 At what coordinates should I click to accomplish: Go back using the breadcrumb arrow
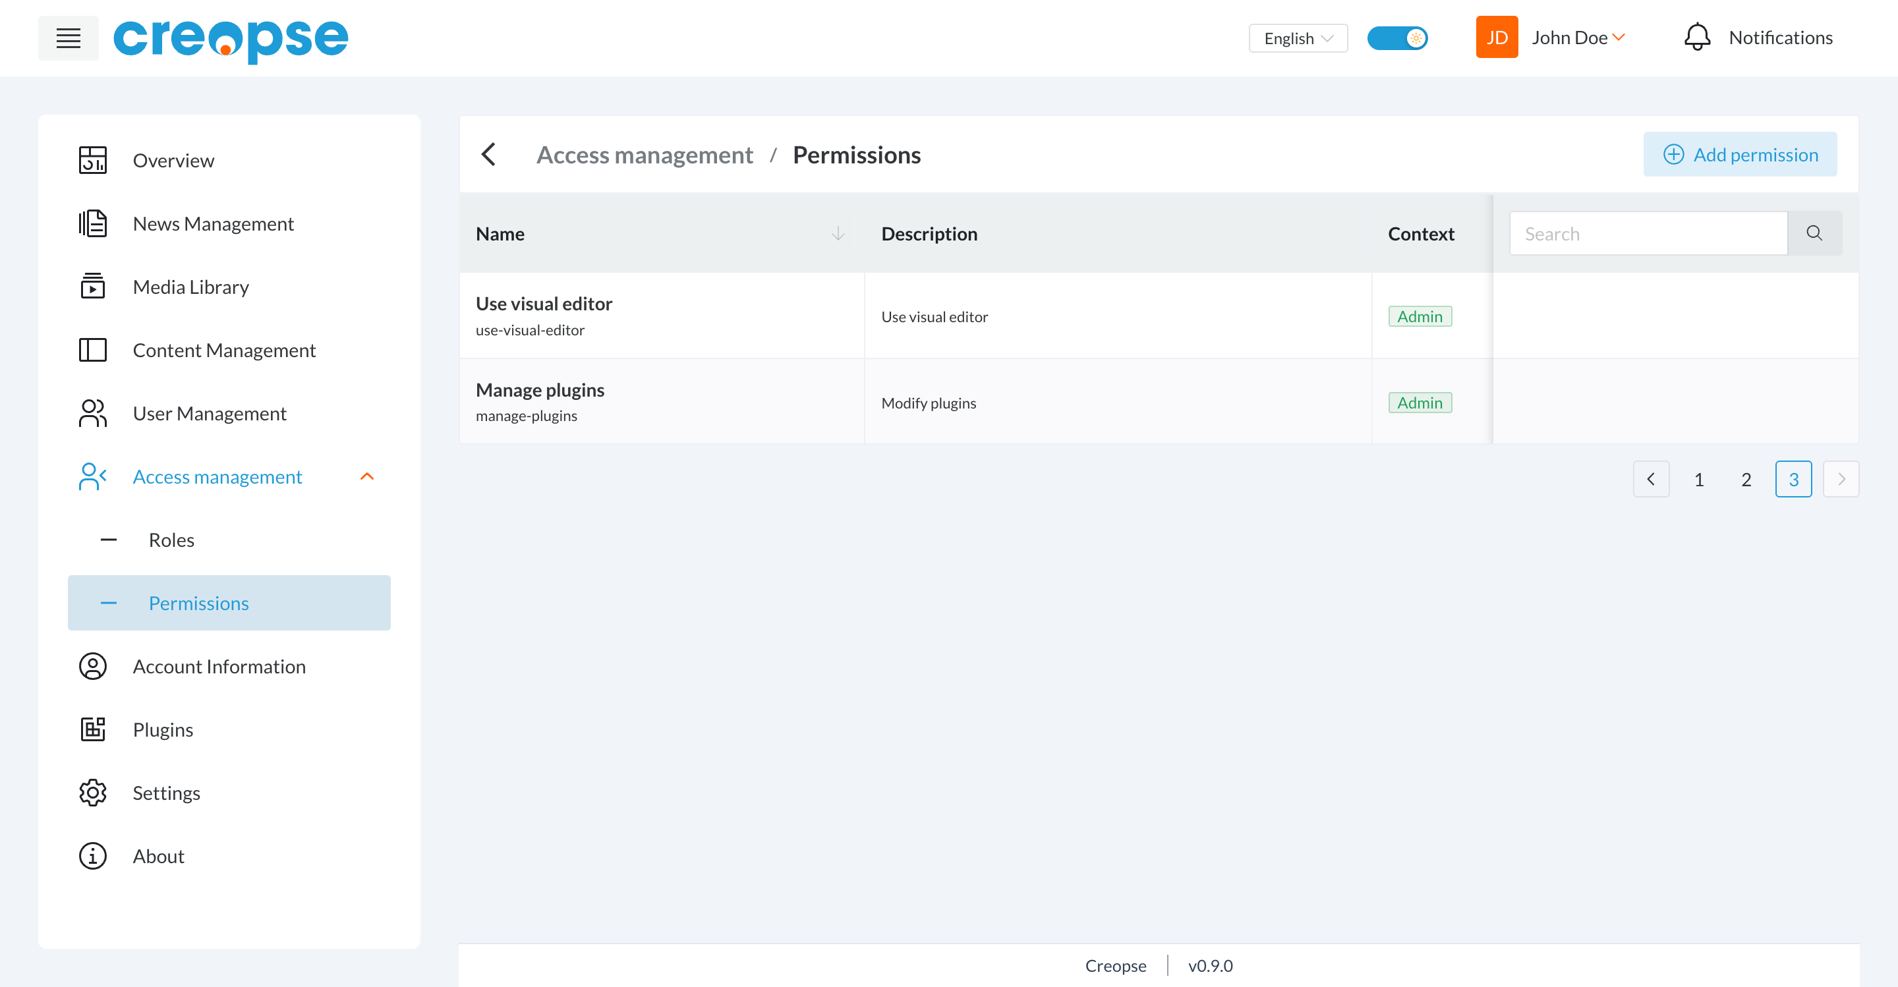[488, 155]
